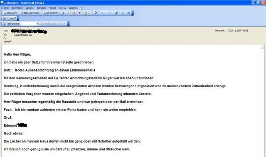Screen dimensions: 266x157
Task: Open options arrow of the Telefonanruf toolbar
Action: point(68,24)
